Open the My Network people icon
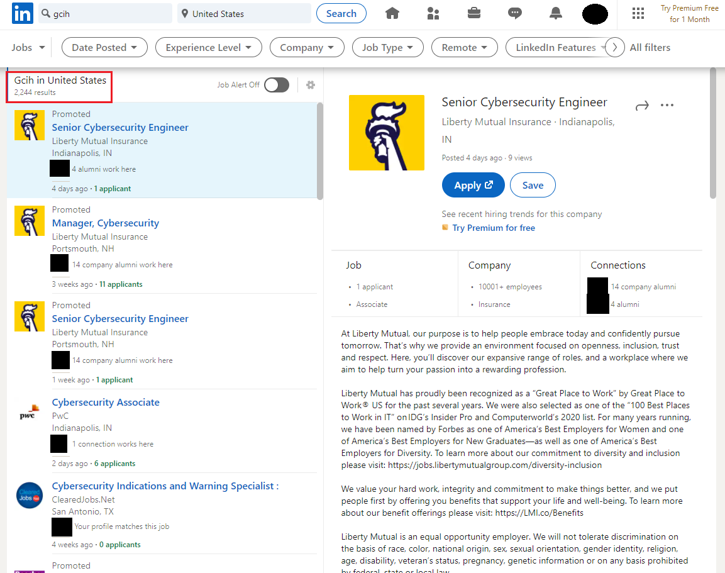This screenshot has height=573, width=725. click(433, 13)
